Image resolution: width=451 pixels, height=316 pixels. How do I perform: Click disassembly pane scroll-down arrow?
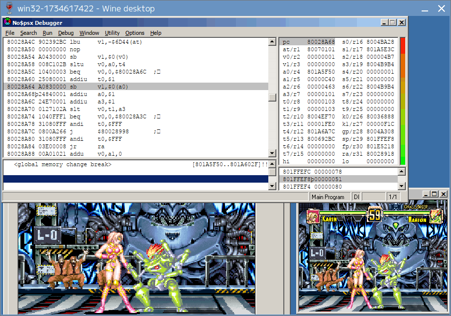click(272, 153)
